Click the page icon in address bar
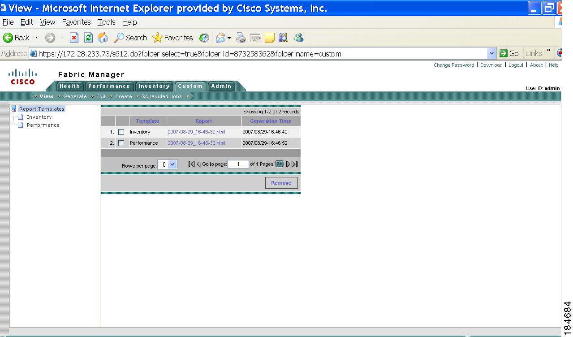 [34, 54]
